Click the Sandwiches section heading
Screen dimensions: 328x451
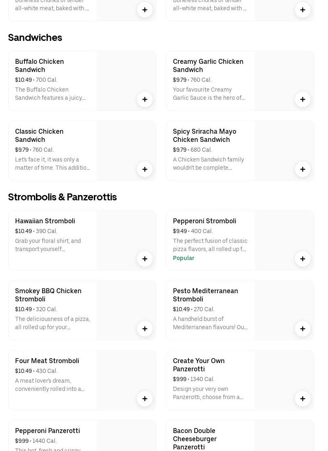tap(35, 38)
